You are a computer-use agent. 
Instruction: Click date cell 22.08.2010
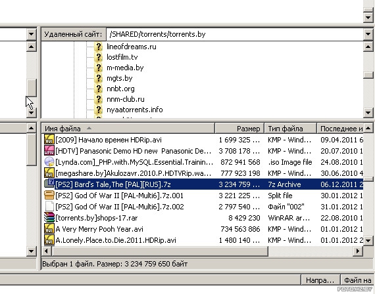click(341, 218)
